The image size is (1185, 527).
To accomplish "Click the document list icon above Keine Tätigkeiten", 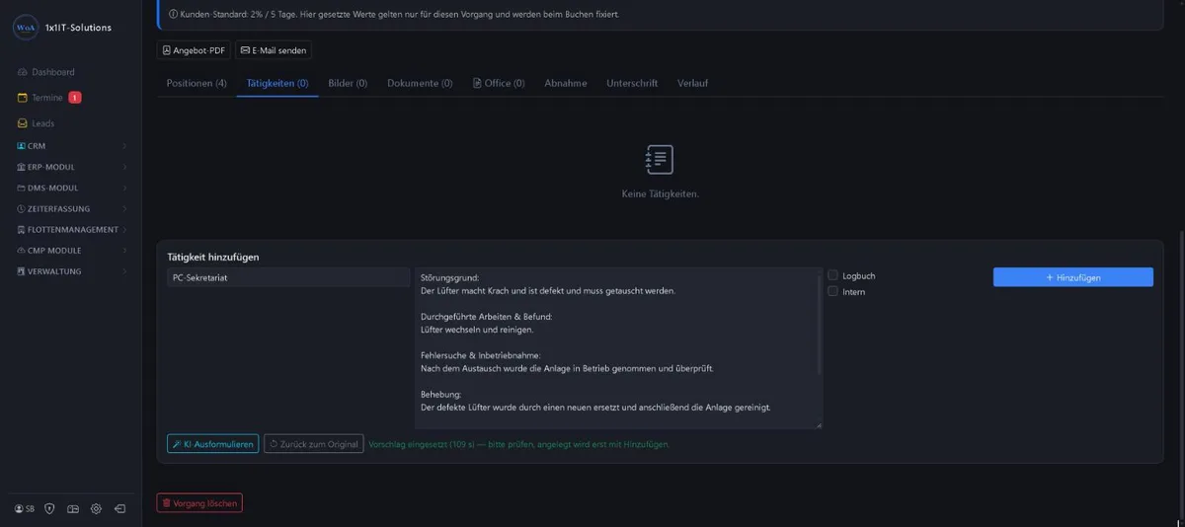I will click(x=660, y=159).
